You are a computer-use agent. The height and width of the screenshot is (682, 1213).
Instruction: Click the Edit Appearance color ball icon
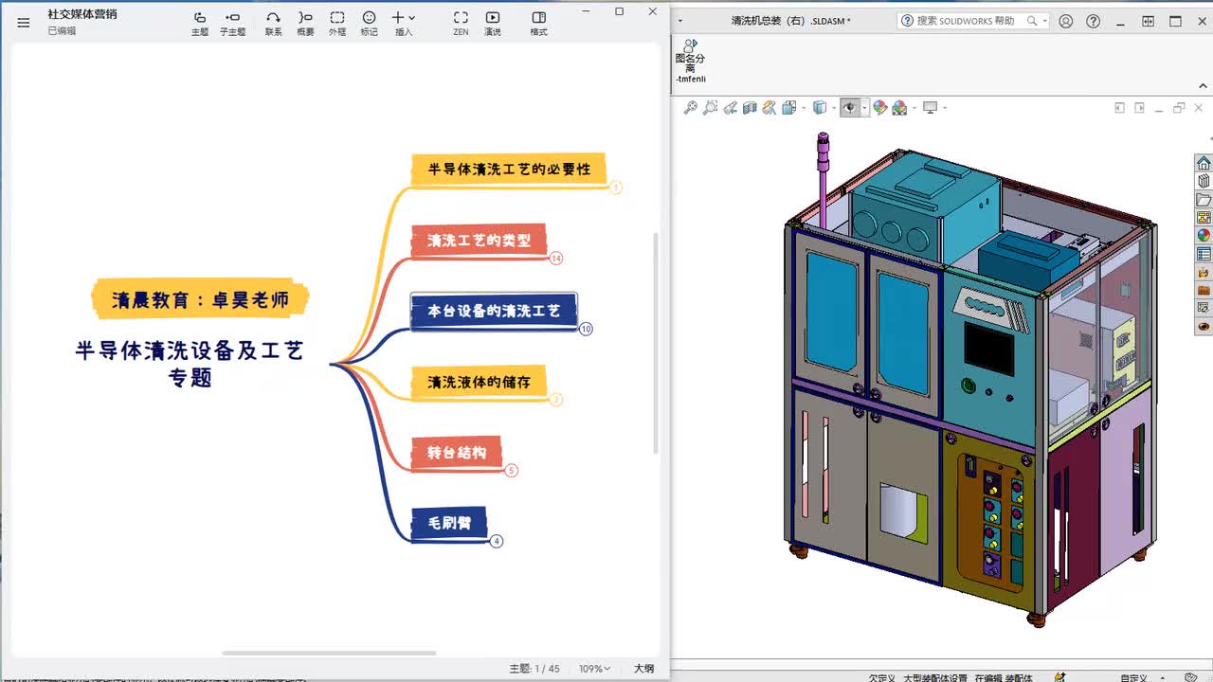pyautogui.click(x=880, y=108)
